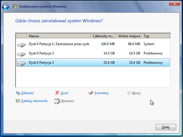Click Podstawowy type in Partycja 3 row
The width and height of the screenshot is (183, 137).
tap(153, 63)
